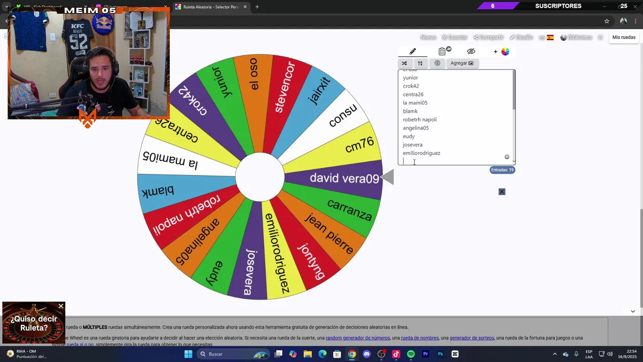Open Photoshop from the taskbar

tap(441, 354)
